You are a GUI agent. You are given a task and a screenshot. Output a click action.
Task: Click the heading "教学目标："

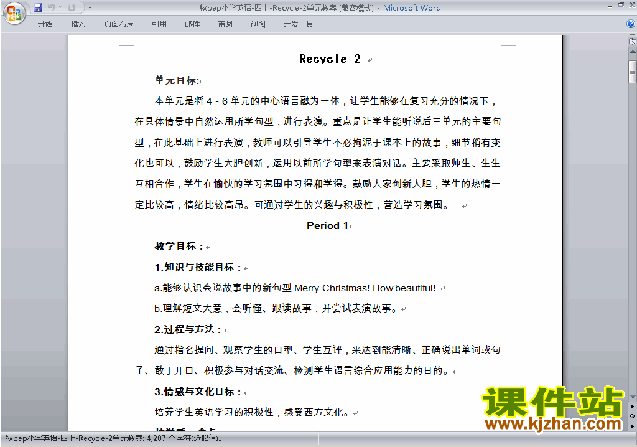click(x=179, y=246)
